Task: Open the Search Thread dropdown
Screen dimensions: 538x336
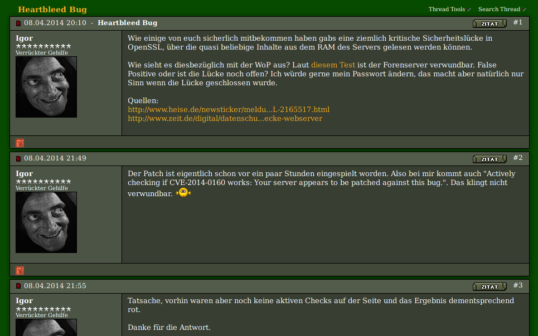Action: pos(502,9)
